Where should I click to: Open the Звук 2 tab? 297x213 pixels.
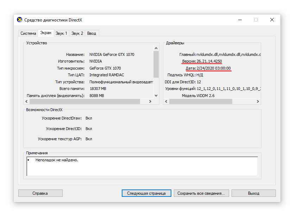[x=77, y=33]
